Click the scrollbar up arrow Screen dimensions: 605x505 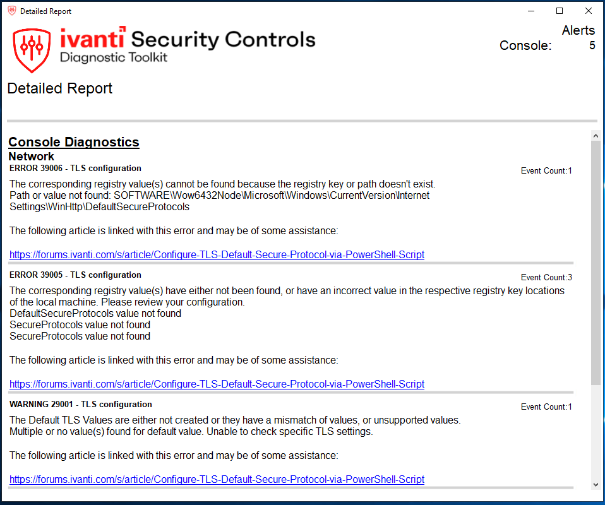(595, 134)
